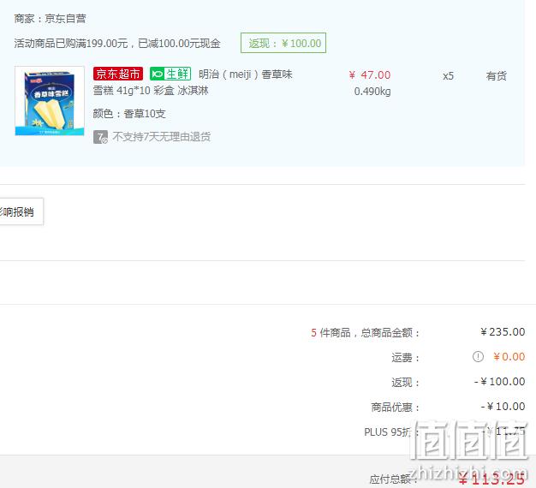The width and height of the screenshot is (536, 488).
Task: Select the 应付总额 label
Action: 393,479
